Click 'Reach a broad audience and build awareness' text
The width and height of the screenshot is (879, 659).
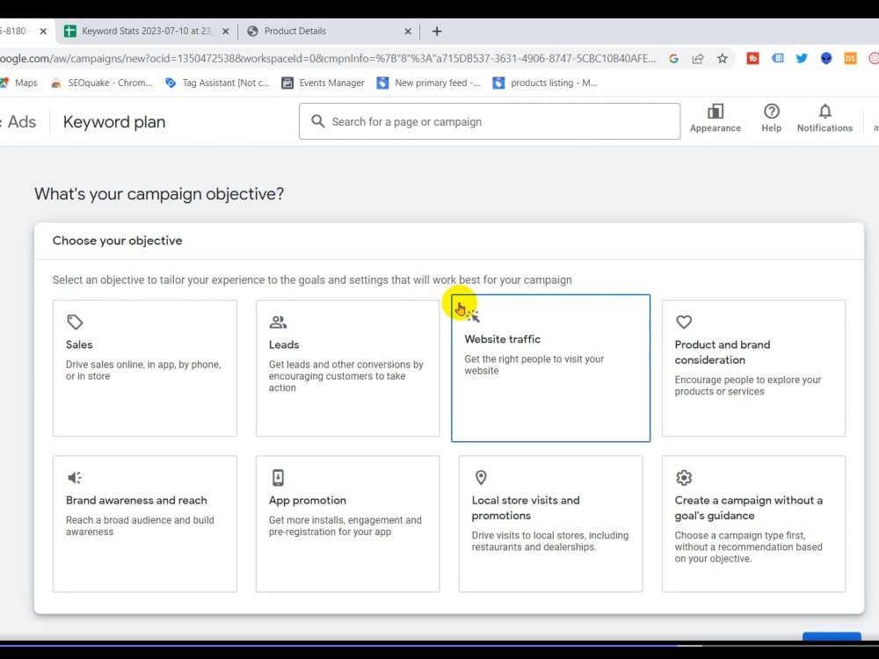tap(140, 525)
